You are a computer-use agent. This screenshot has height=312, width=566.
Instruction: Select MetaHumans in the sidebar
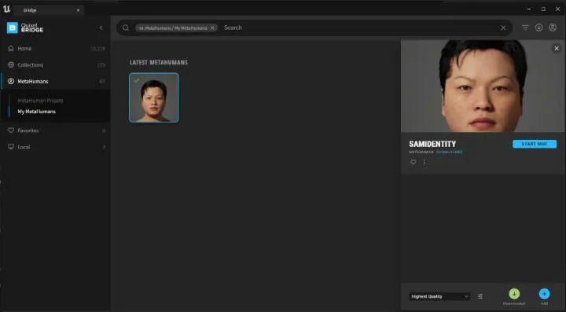click(56, 82)
